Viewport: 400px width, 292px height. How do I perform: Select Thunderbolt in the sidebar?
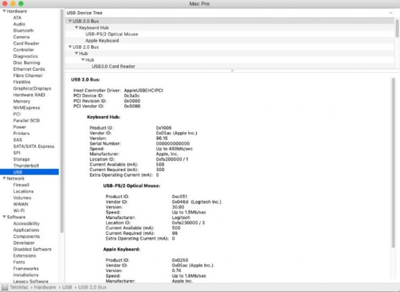click(26, 165)
